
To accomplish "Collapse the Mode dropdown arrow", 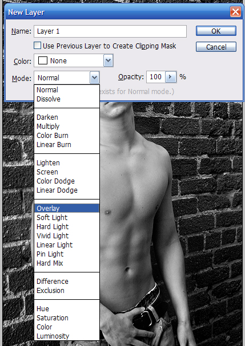I will [94, 78].
